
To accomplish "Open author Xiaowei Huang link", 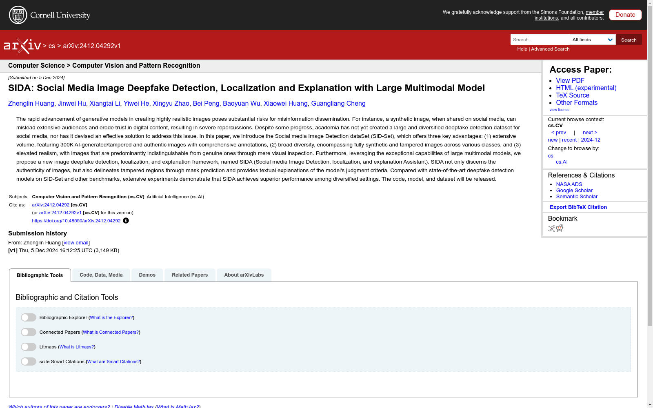I will pos(286,104).
